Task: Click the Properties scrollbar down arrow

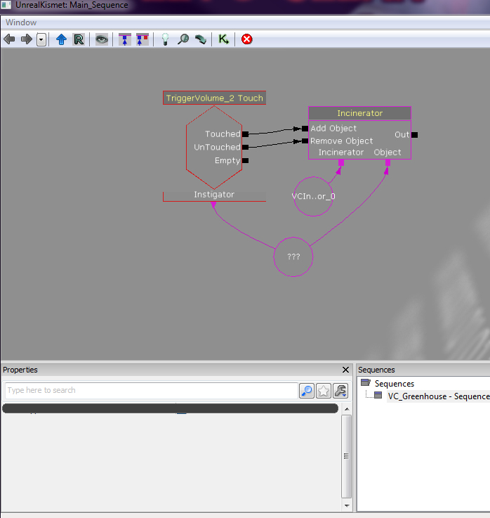Action: tap(347, 505)
